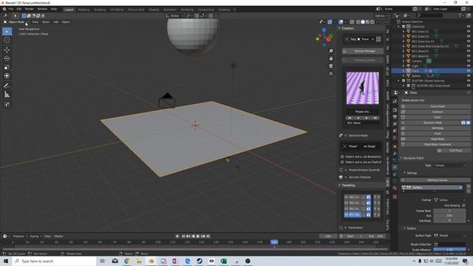This screenshot has width=473, height=266.
Task: Switch to rendered viewport shading
Action: point(372,21)
